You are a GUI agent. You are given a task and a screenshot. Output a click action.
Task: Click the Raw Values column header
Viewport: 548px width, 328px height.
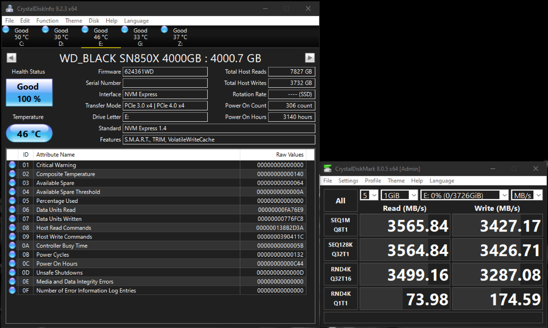click(274, 155)
